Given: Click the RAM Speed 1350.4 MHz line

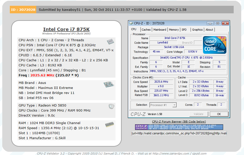Looking at the screenshot, I should pos(59,128).
